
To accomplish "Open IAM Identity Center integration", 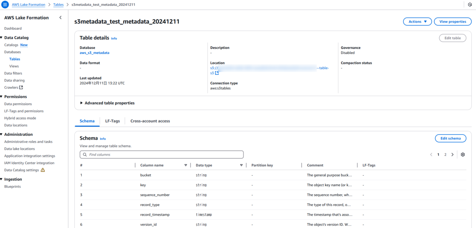I will [29, 163].
